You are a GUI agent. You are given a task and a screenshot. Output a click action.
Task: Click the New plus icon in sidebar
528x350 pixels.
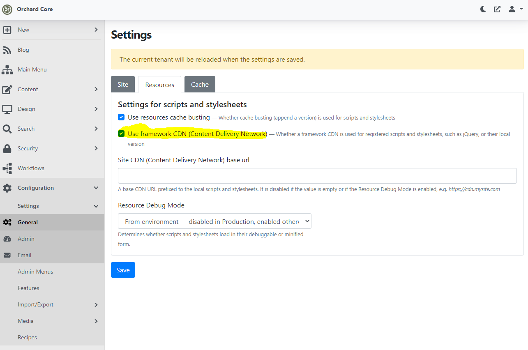(7, 30)
